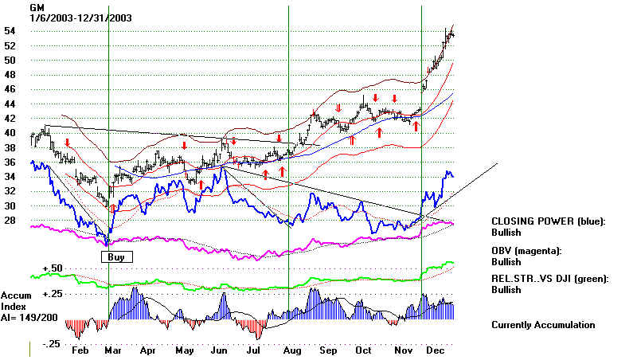
Task: Click the May month label
Action: [185, 350]
